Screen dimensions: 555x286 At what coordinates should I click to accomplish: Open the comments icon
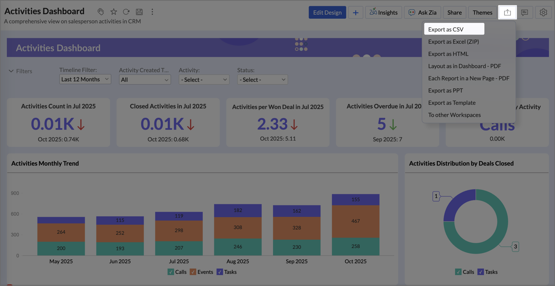(x=525, y=12)
